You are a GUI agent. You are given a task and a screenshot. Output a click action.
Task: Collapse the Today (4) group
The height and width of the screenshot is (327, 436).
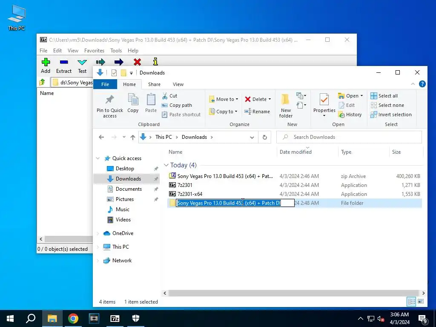[x=166, y=165]
